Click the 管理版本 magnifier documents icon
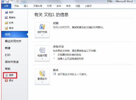This screenshot has width=136, height=100. (x=42, y=73)
